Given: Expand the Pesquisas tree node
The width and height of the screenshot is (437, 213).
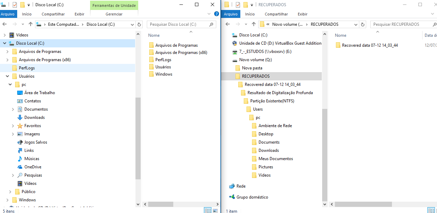Looking at the screenshot, I should [13, 175].
